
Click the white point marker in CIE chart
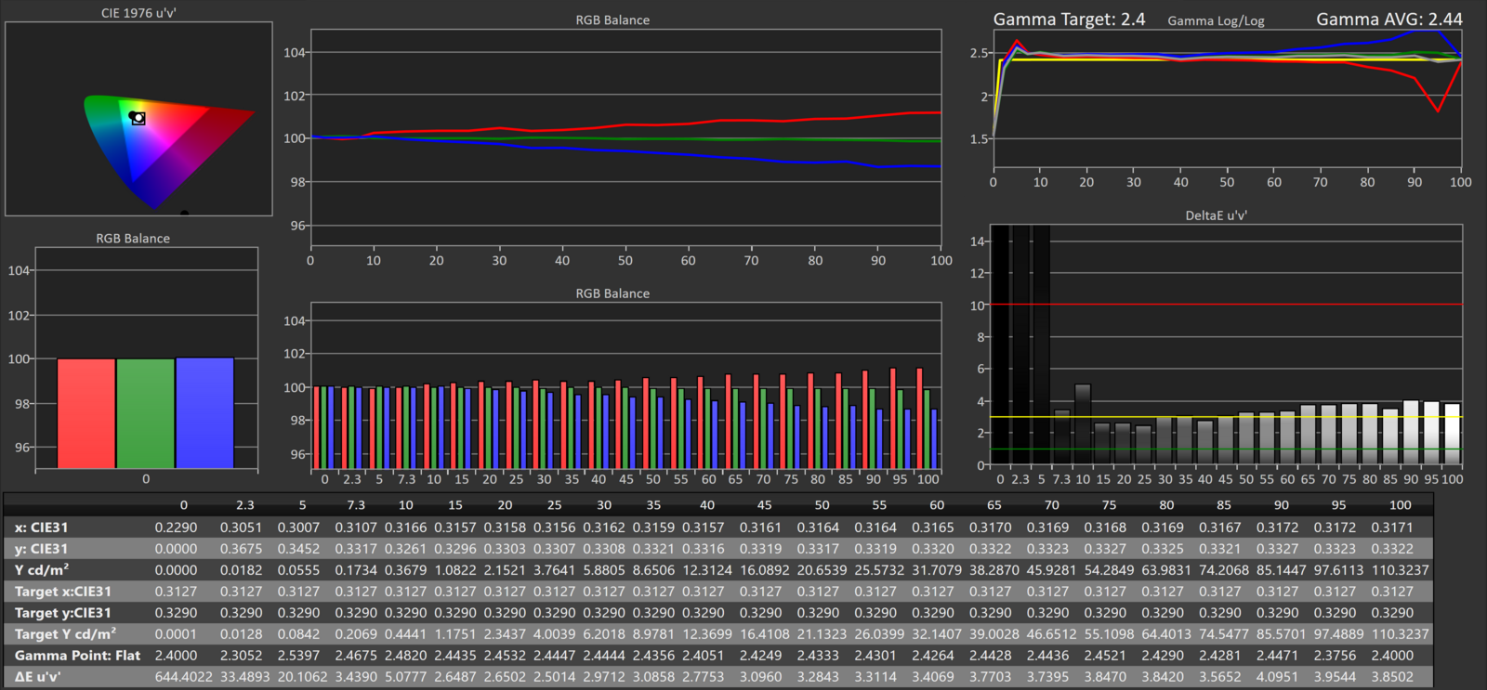click(x=138, y=118)
